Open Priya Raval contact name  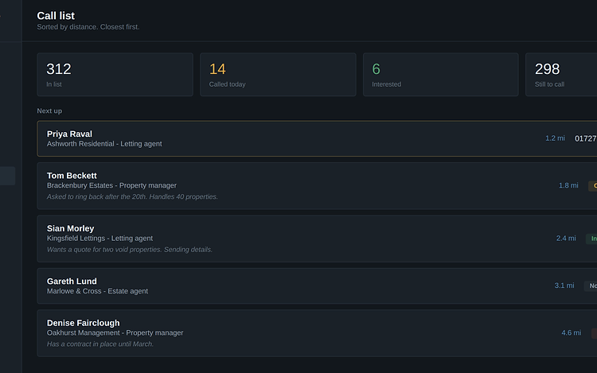click(x=69, y=134)
